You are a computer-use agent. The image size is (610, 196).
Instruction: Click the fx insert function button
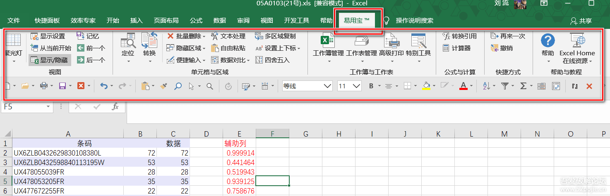coord(115,107)
